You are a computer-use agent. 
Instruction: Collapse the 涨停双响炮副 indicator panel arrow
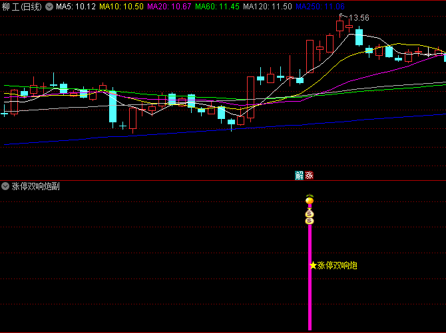tap(5, 186)
